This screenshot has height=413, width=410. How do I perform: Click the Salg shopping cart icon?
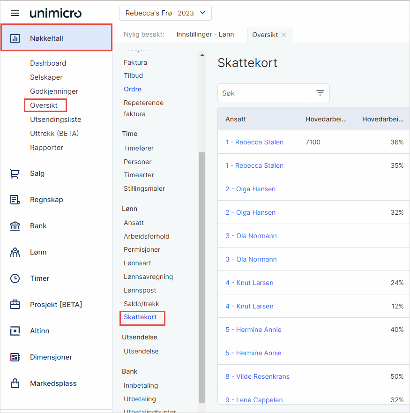tap(15, 173)
